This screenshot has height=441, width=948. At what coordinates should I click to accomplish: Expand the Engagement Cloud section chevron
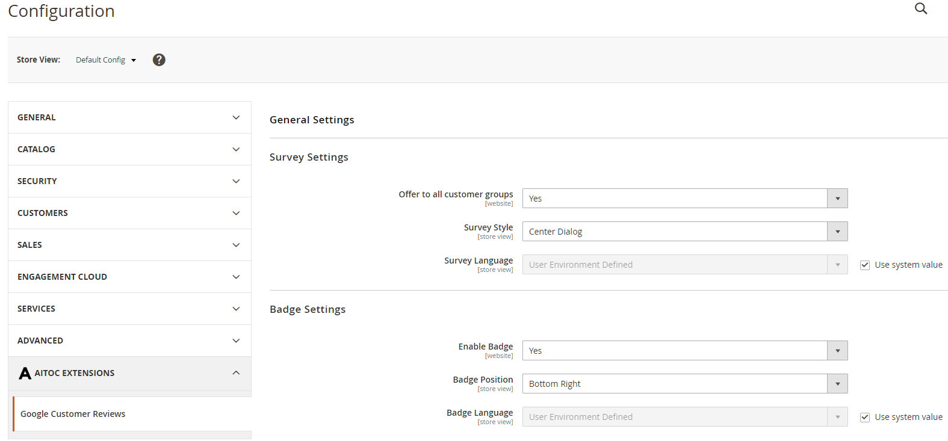tap(236, 277)
